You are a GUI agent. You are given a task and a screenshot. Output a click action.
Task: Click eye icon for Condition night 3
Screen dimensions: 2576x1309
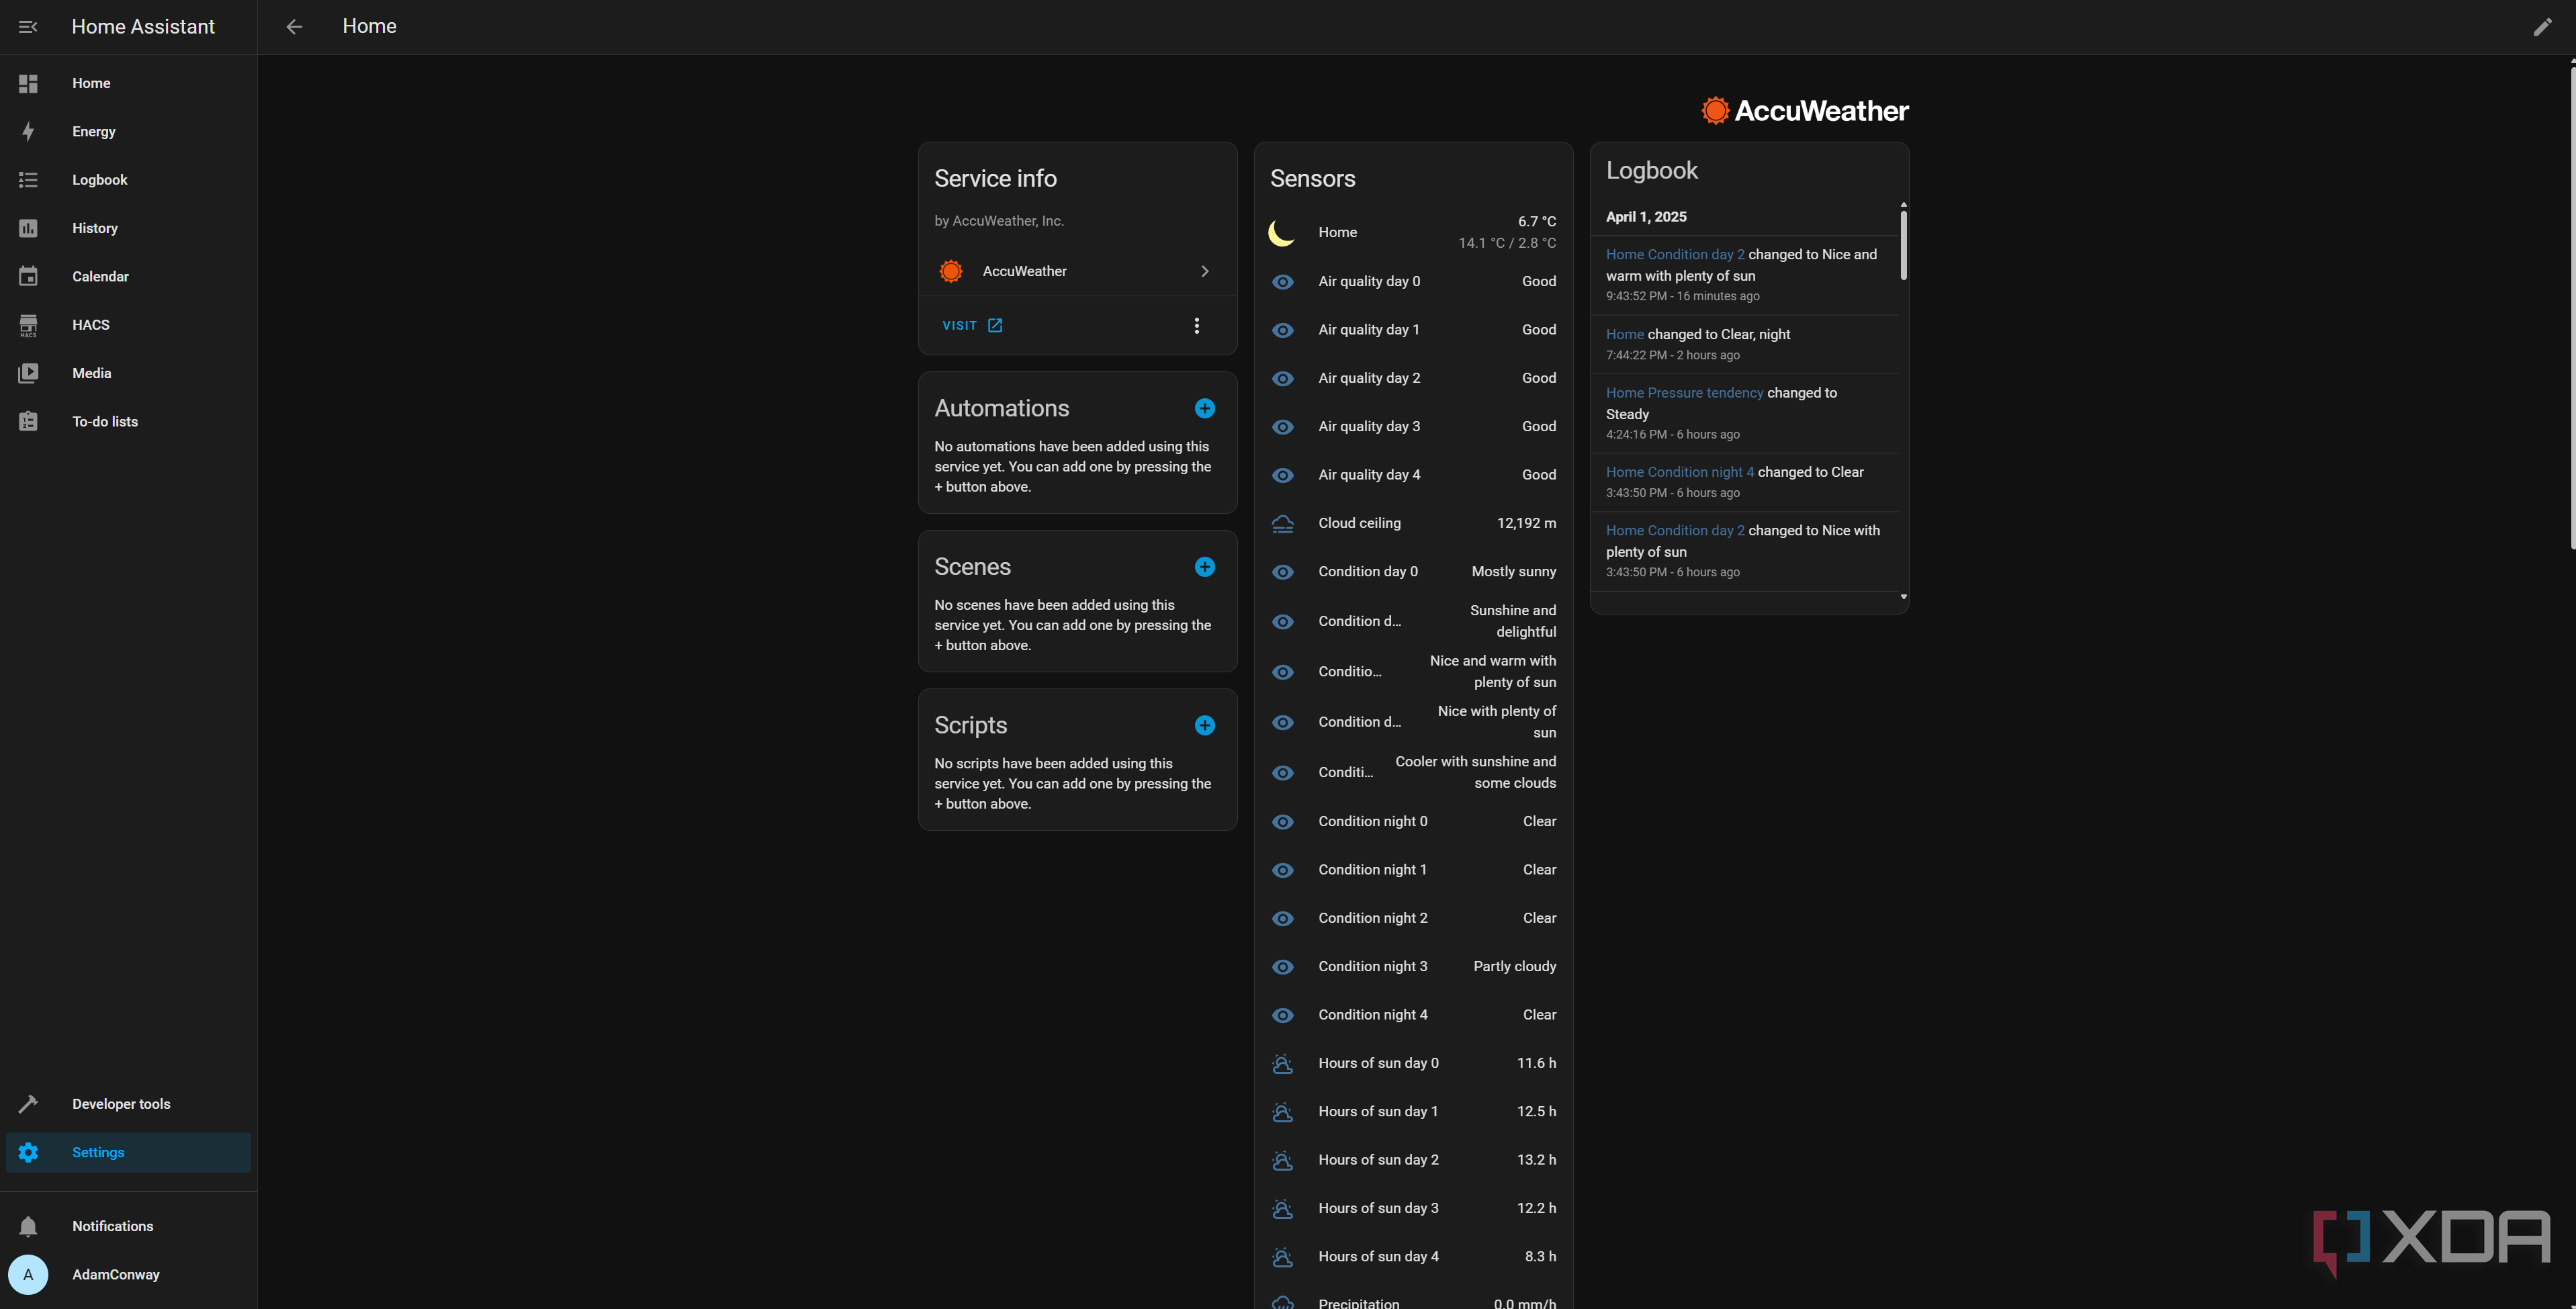(1283, 967)
